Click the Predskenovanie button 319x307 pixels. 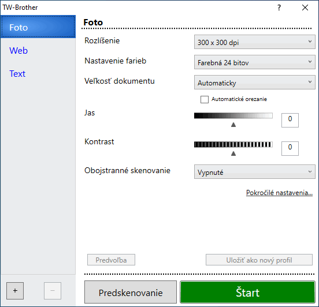point(131,292)
